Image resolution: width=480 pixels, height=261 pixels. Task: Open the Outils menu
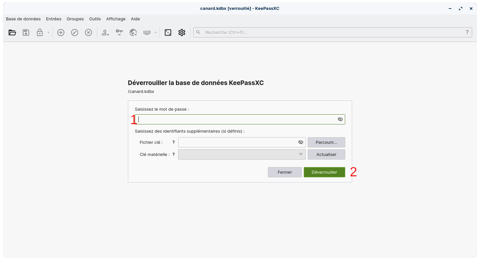(95, 19)
